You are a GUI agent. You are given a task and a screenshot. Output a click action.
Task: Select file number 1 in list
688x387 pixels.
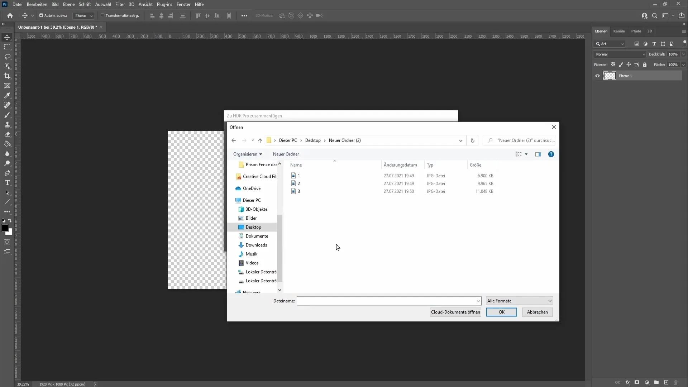(300, 175)
